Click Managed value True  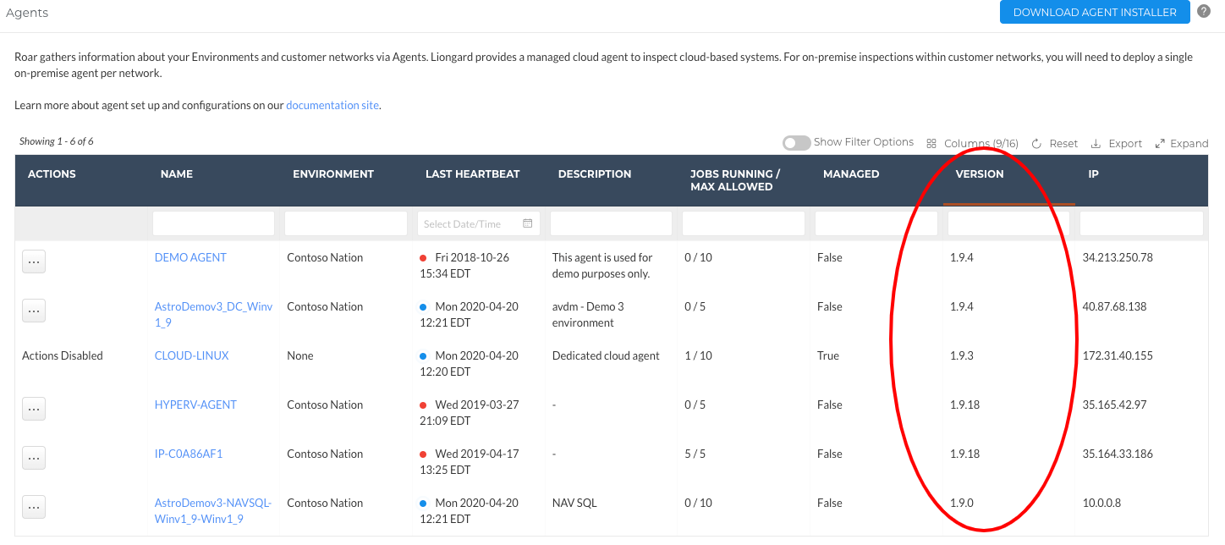point(828,355)
